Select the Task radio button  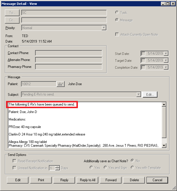pyautogui.click(x=117, y=13)
